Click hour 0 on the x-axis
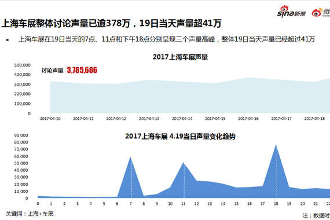 coord(38,204)
